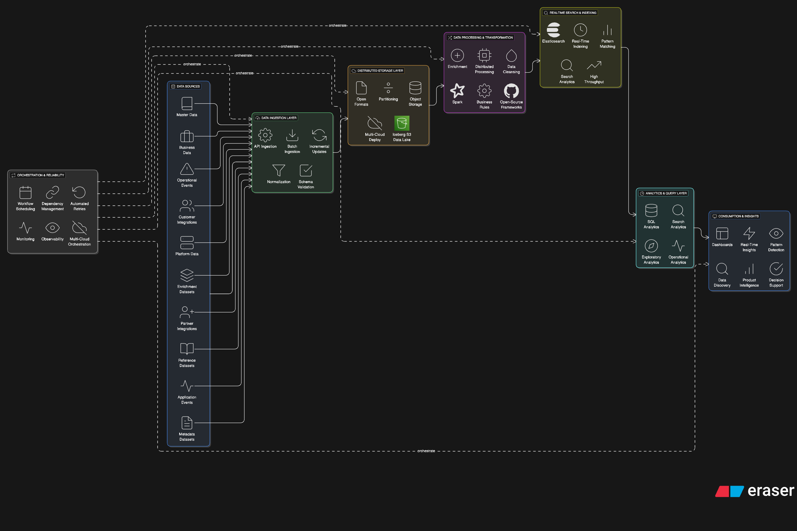Click the Normalization funnel icon
Image resolution: width=797 pixels, height=531 pixels.
coord(278,171)
